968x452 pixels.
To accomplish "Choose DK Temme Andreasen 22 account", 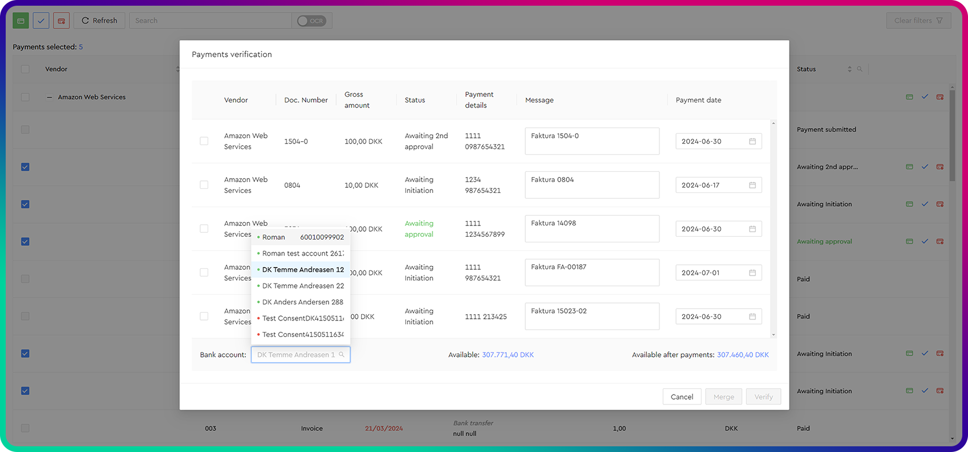I will coord(301,286).
